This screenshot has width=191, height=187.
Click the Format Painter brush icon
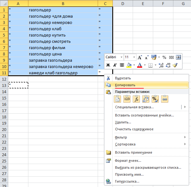click(x=175, y=65)
